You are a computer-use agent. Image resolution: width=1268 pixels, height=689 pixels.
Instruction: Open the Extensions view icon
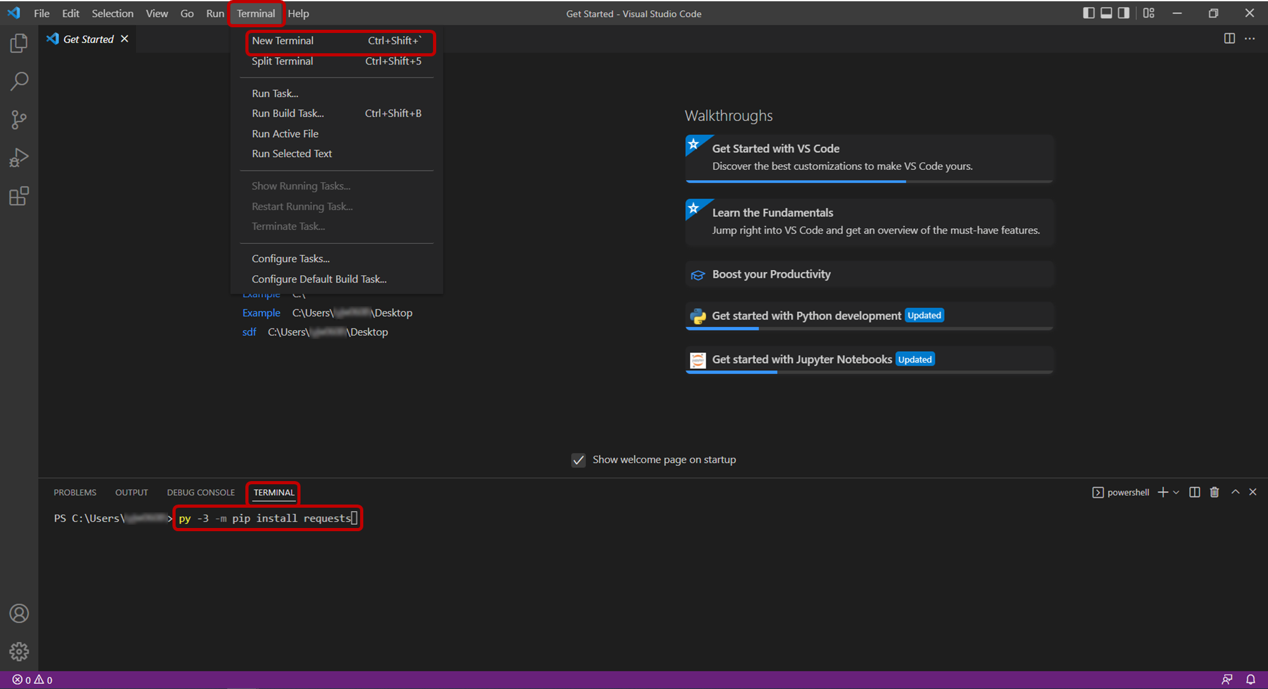pos(19,196)
